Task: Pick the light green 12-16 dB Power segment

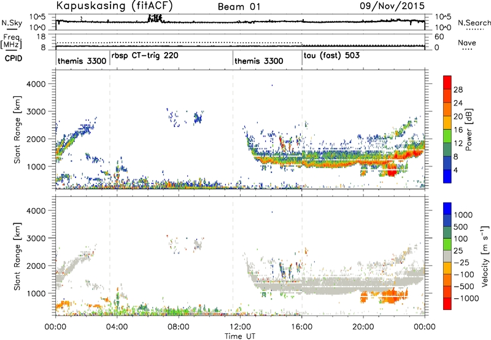Action: click(x=447, y=136)
